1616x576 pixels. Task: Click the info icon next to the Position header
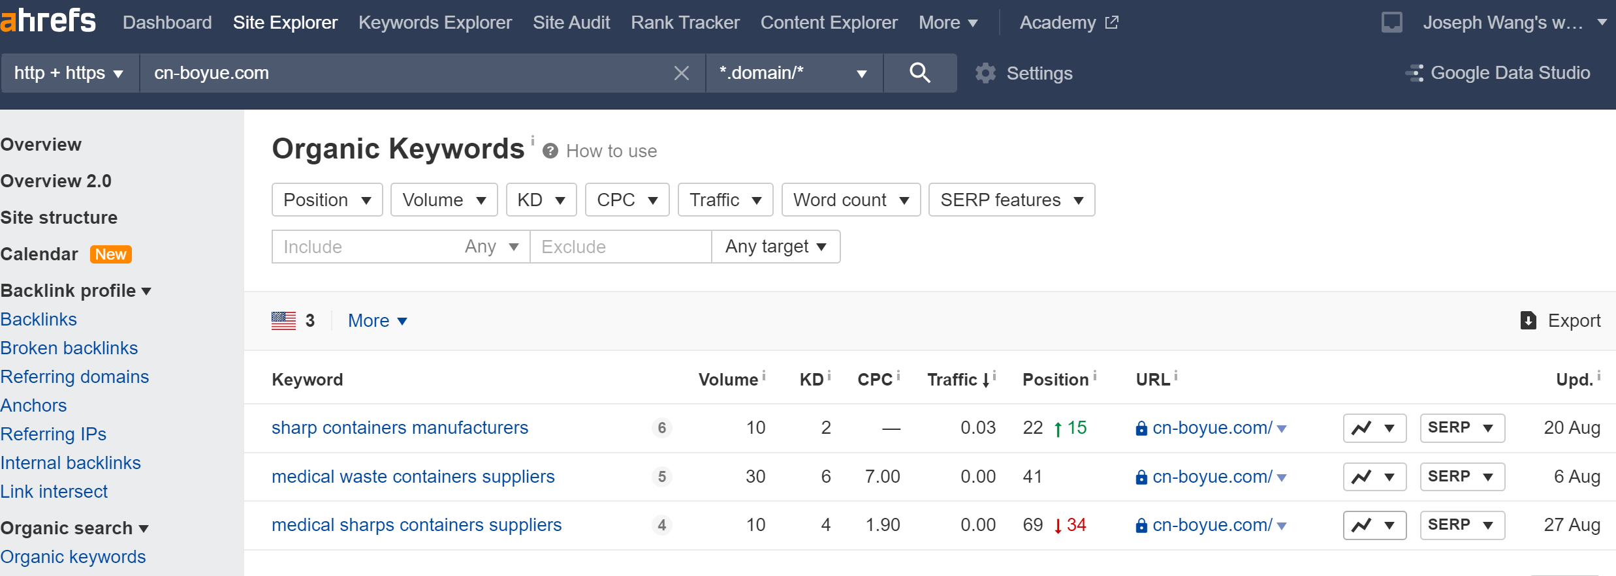point(1095,376)
